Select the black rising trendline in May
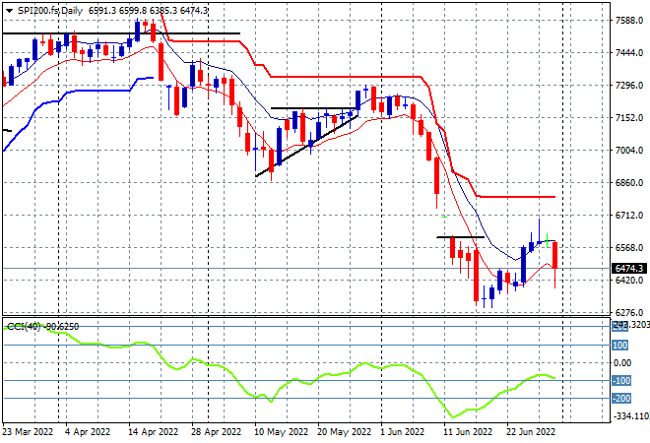The image size is (650, 443). pyautogui.click(x=306, y=147)
